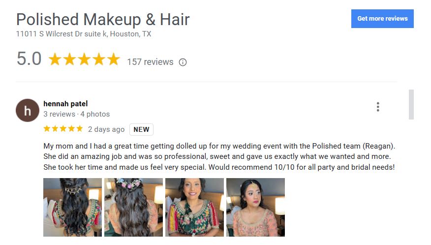Click the Polished Makeup & Hair title
This screenshot has width=431, height=245.
point(103,20)
